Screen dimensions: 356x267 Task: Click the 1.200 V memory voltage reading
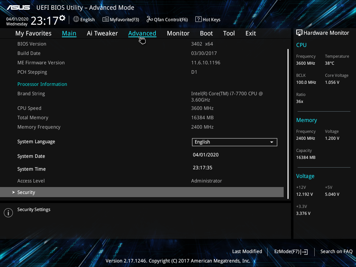pyautogui.click(x=332, y=138)
